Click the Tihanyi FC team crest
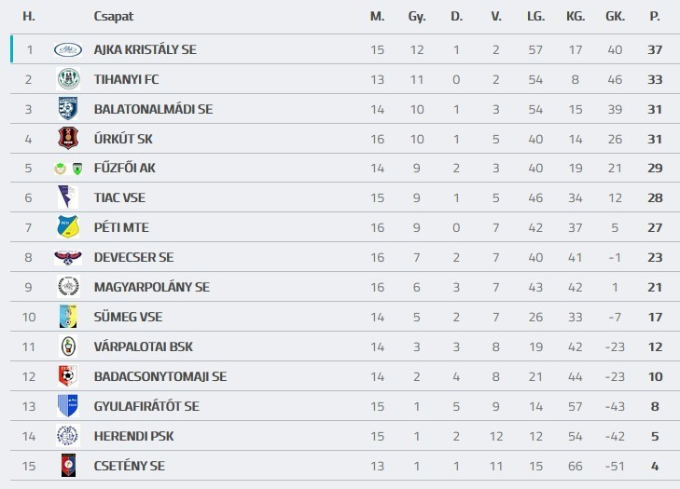Image resolution: width=680 pixels, height=489 pixels. click(x=68, y=79)
